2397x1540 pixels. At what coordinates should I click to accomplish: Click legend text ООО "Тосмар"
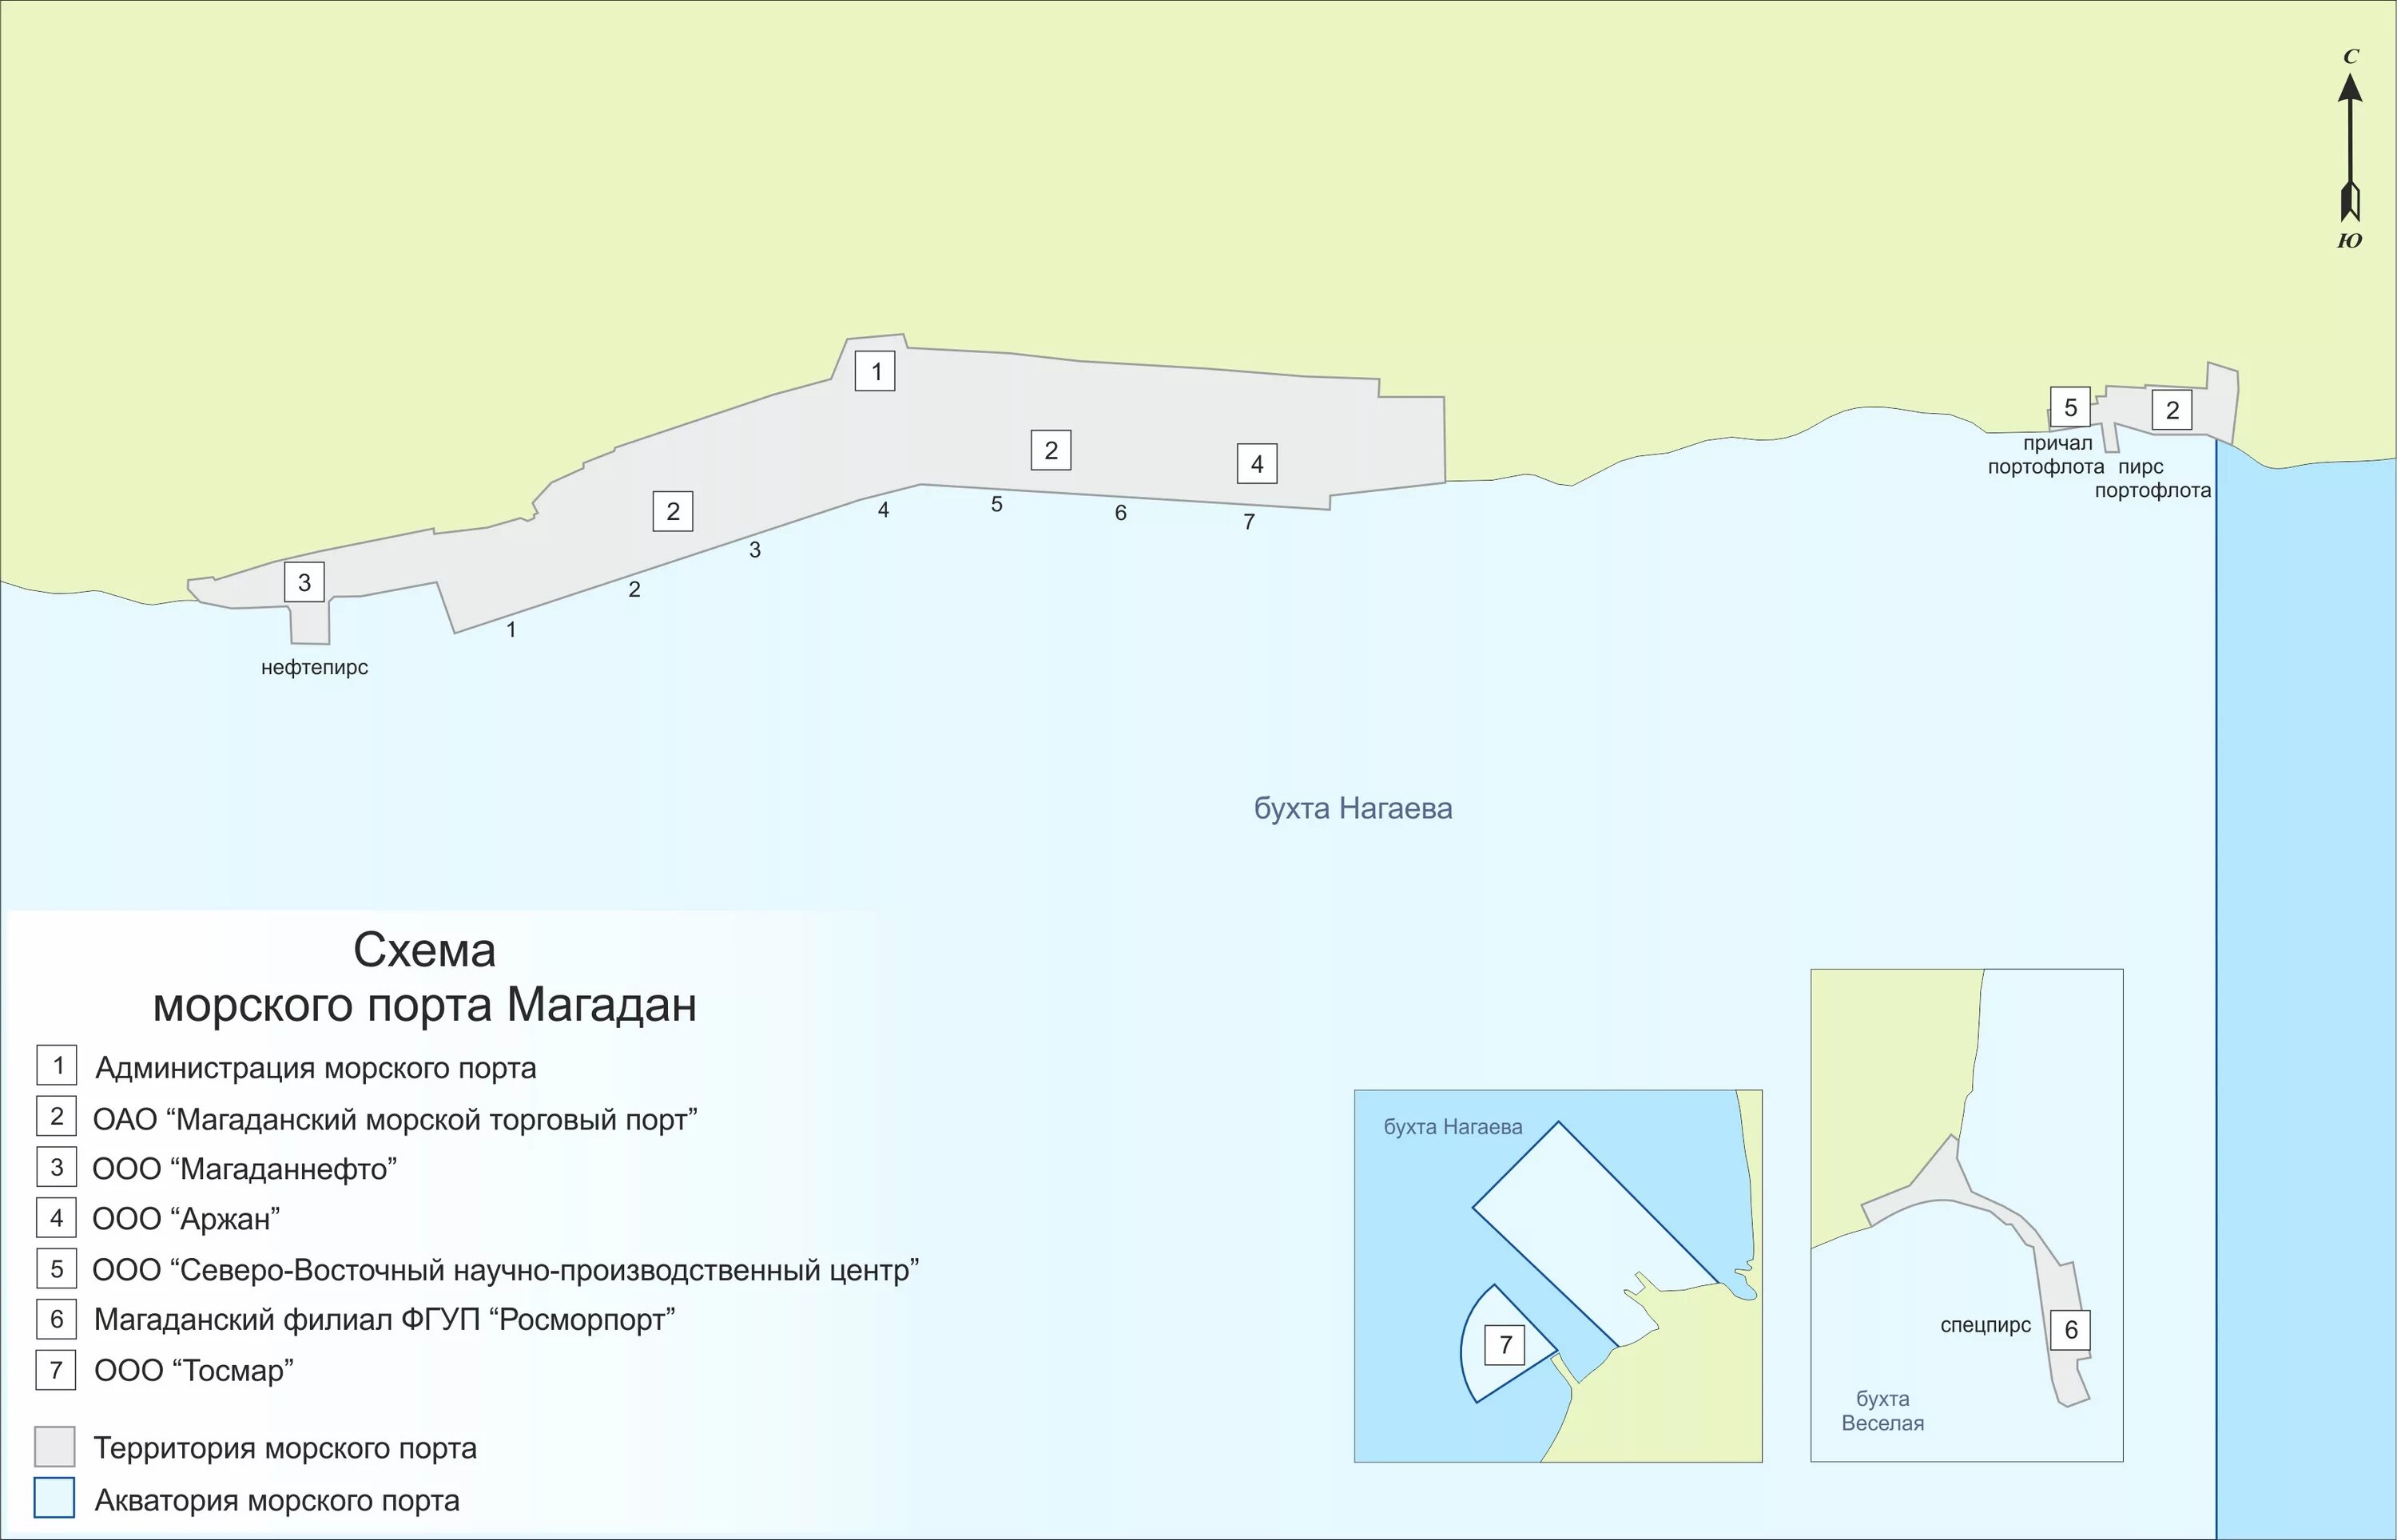point(193,1370)
